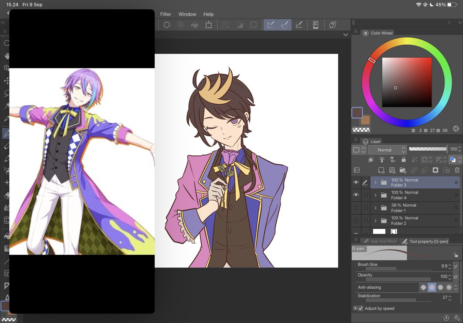Click Invert selection icon in command bar
Screen dimensions: 463x323
coord(240,25)
